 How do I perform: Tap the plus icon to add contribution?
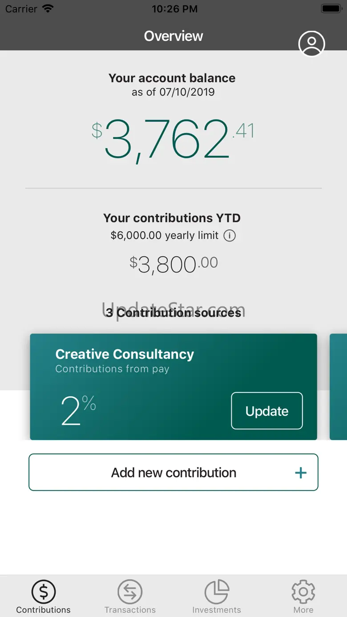[x=301, y=472]
